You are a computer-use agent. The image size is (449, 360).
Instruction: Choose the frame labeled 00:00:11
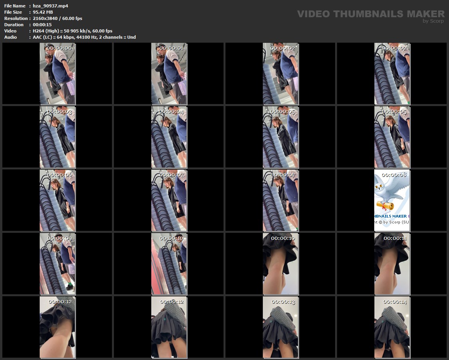coord(392,264)
